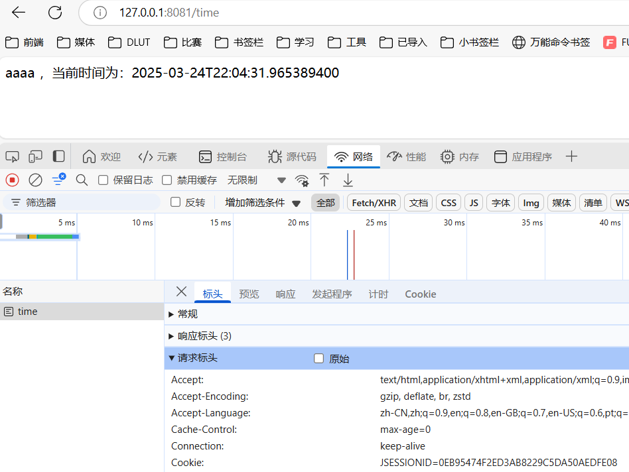Expand the 常规 section

click(397, 314)
